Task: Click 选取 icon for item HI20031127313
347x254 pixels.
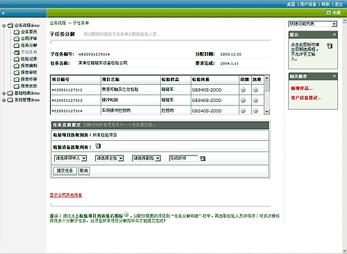Action: pos(255,101)
